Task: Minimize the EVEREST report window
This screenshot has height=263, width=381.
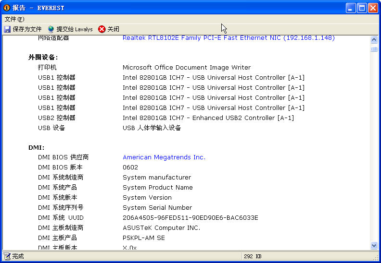Action: (x=351, y=8)
